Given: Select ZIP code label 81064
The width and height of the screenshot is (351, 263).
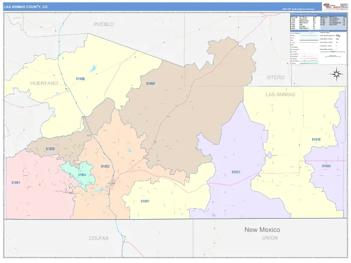Looking at the screenshot, I should point(326,166).
